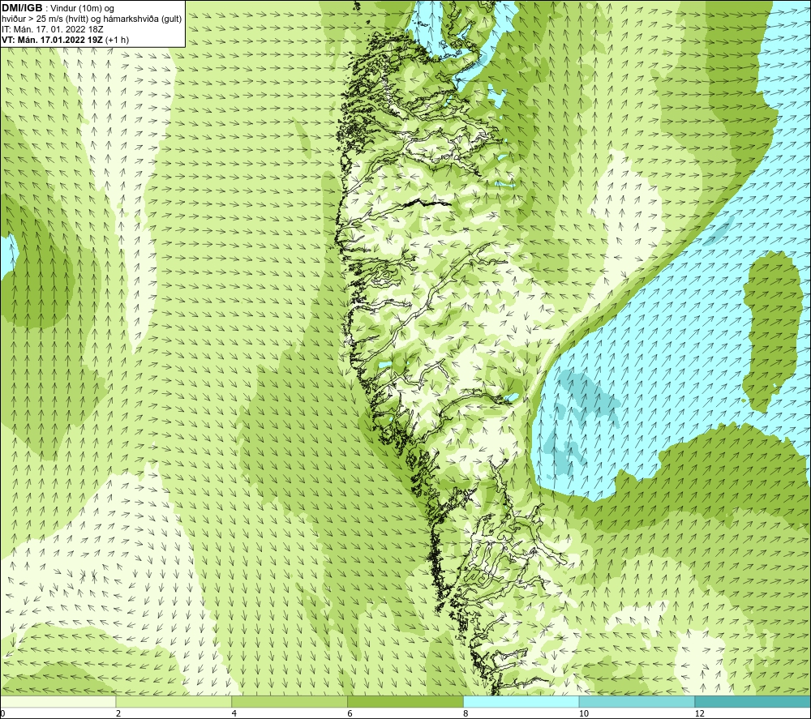
Task: Select the 8–10 m/s light cyan band
Action: tap(521, 701)
